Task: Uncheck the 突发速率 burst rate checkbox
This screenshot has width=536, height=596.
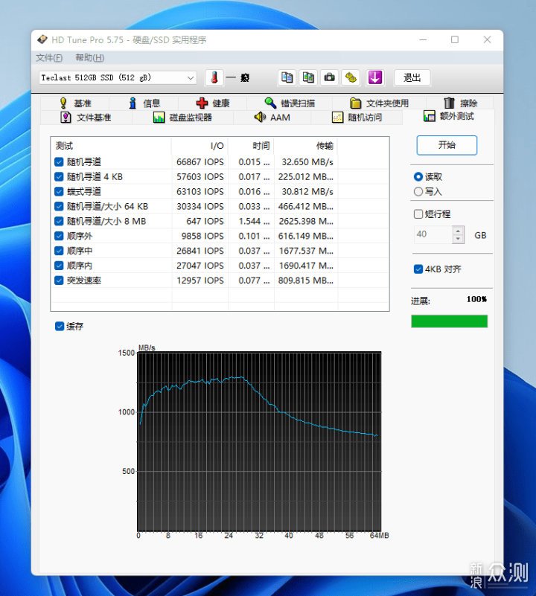Action: [x=59, y=281]
